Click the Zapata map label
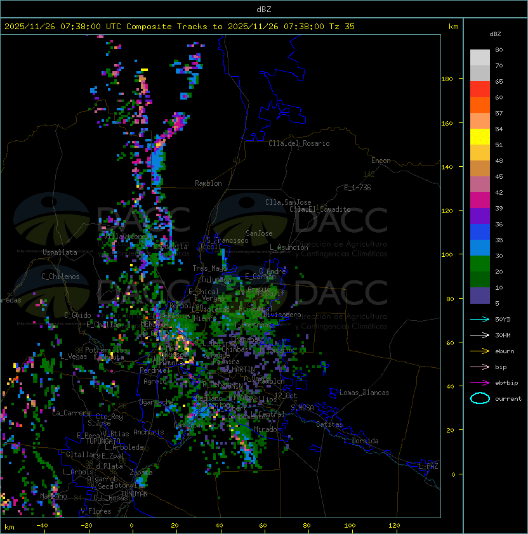 tap(141, 472)
